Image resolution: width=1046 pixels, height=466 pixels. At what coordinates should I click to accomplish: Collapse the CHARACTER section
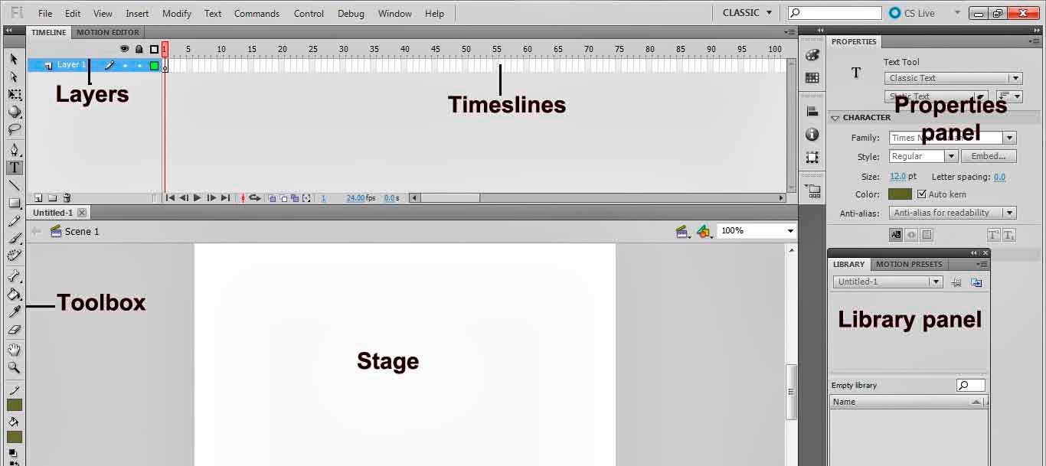coord(835,119)
